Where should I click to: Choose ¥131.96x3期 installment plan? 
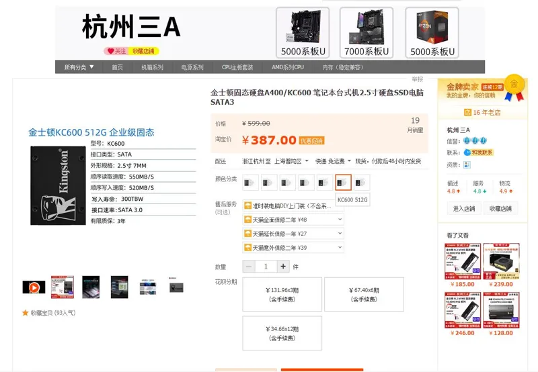click(x=282, y=295)
